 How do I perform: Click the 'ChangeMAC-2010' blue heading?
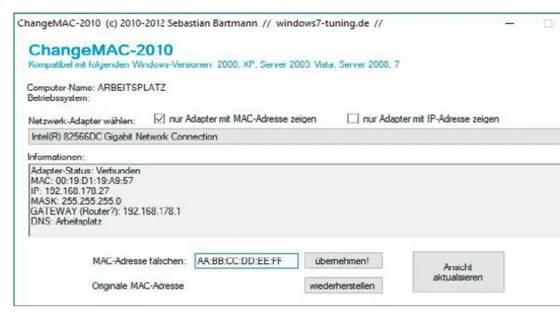pyautogui.click(x=101, y=50)
